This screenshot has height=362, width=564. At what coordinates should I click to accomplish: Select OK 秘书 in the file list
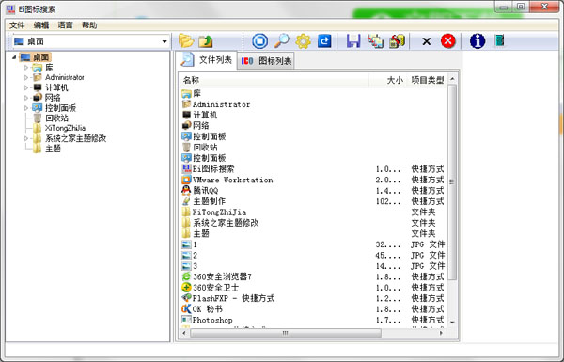coord(314,309)
